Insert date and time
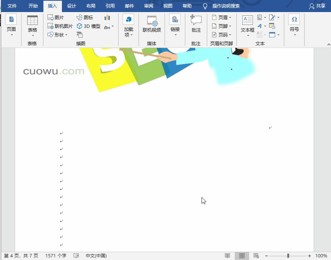 tap(272, 26)
